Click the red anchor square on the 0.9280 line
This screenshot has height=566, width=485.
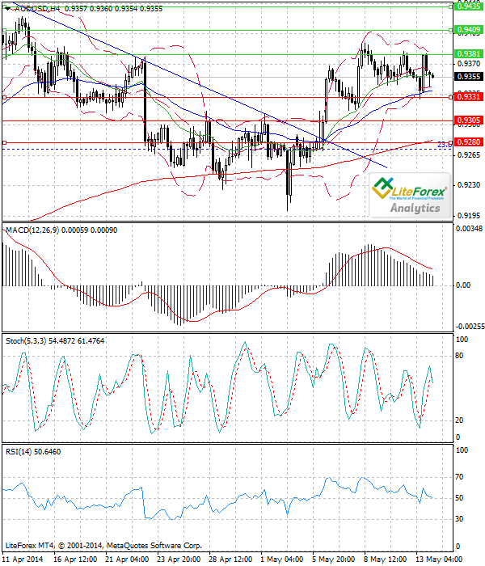(5, 142)
